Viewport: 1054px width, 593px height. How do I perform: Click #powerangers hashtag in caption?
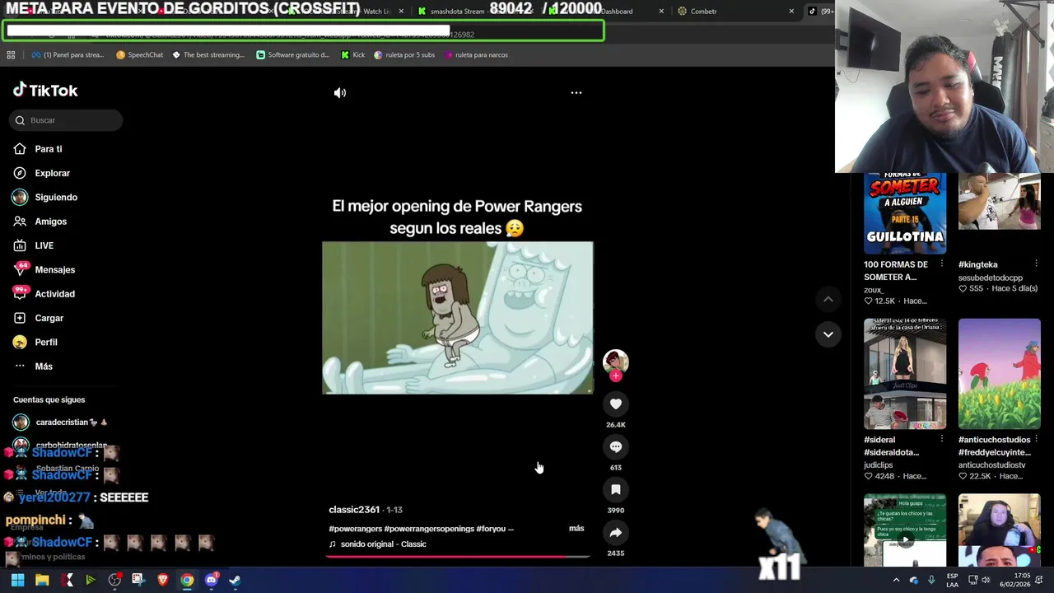355,529
